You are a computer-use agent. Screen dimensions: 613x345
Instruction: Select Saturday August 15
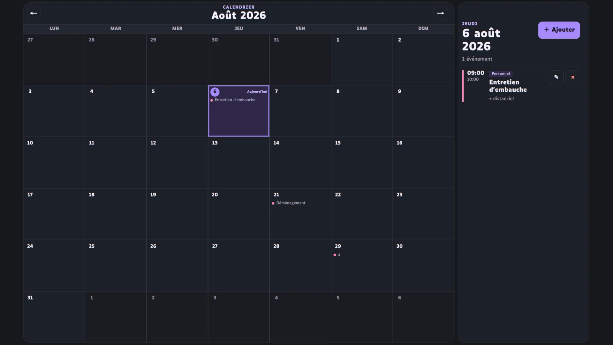tap(362, 163)
